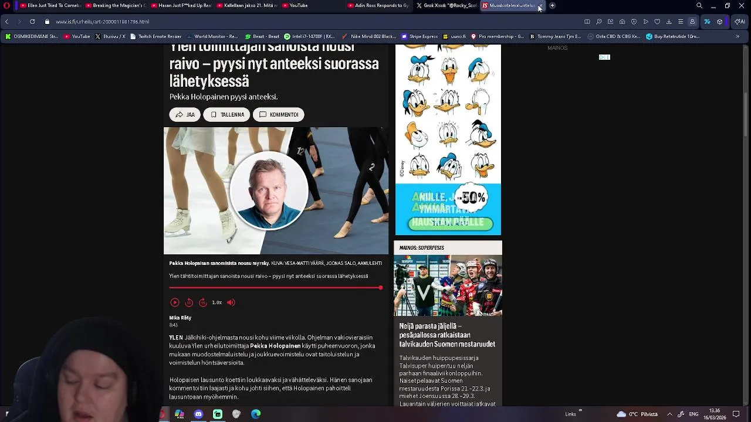
Task: Click the ad choices icon near Mainos
Action: [604, 57]
